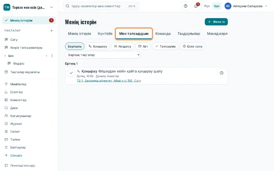Open Сату board in sidebar
274x171 pixels.
coord(29,40)
